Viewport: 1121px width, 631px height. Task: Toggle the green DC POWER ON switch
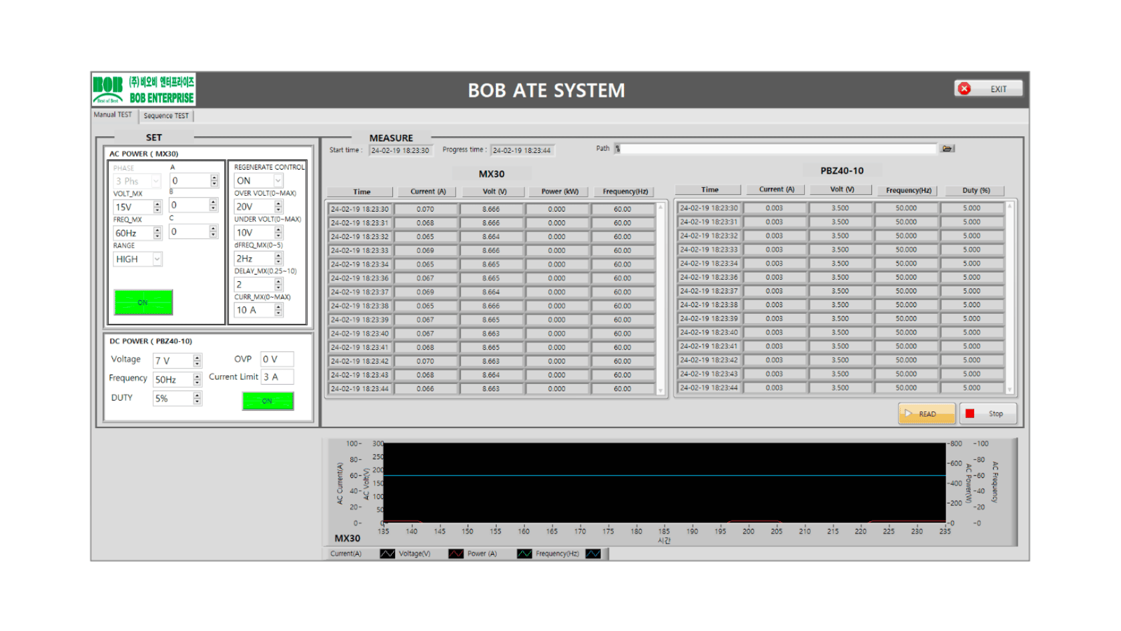268,401
